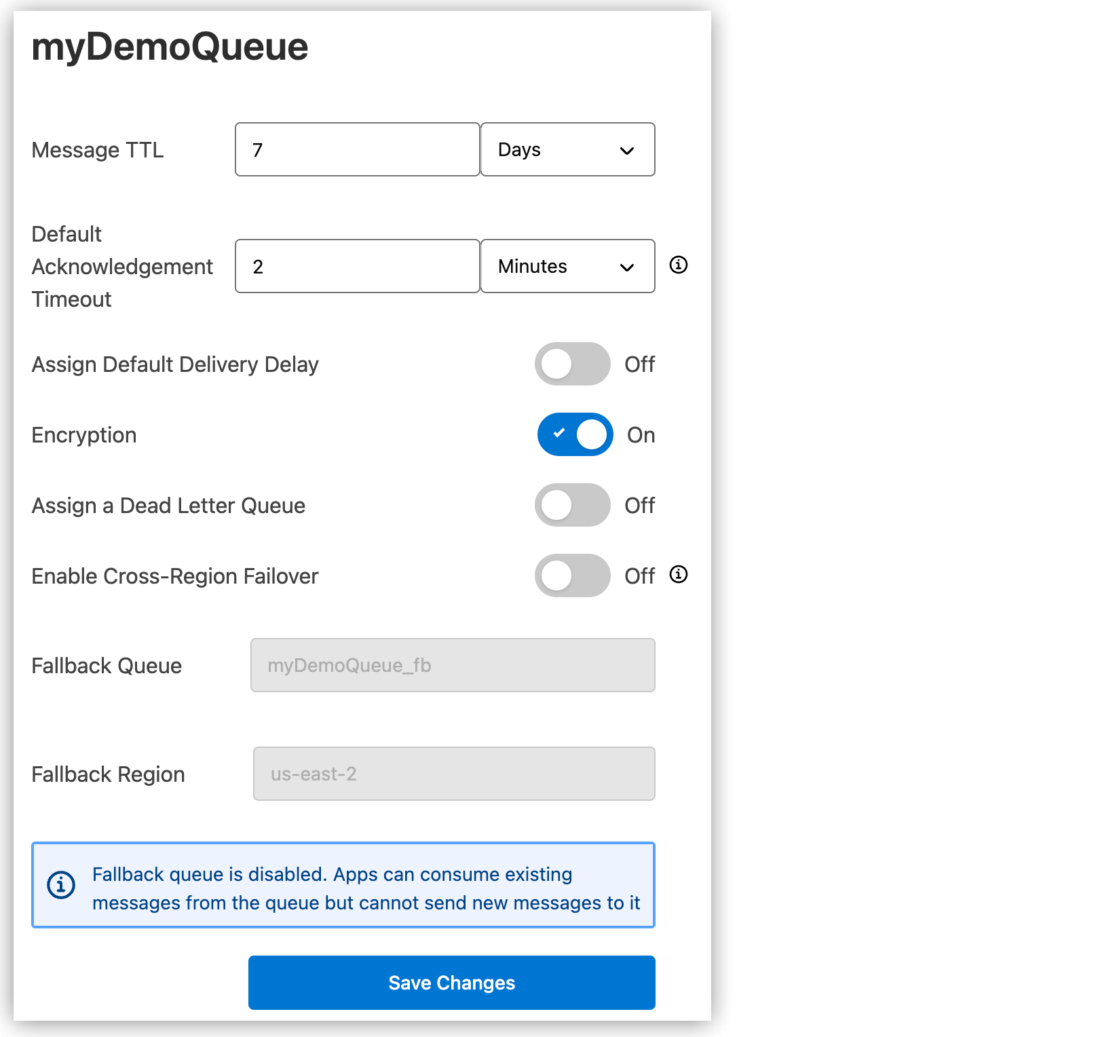Turn off Encryption

(575, 434)
